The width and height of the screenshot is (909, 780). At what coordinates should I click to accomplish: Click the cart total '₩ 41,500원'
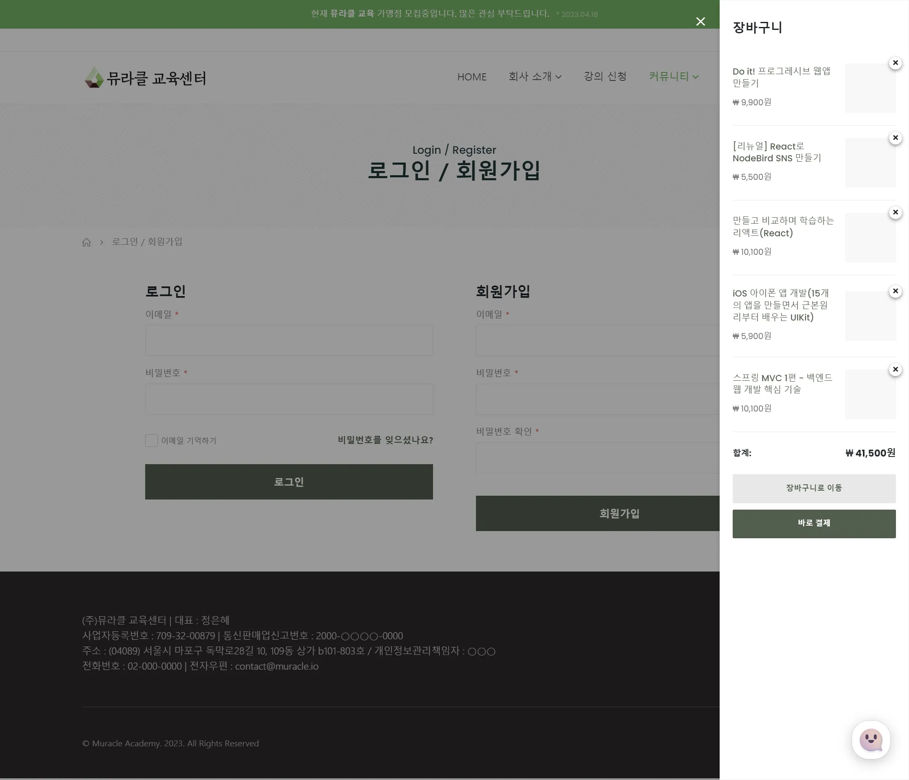click(x=870, y=453)
